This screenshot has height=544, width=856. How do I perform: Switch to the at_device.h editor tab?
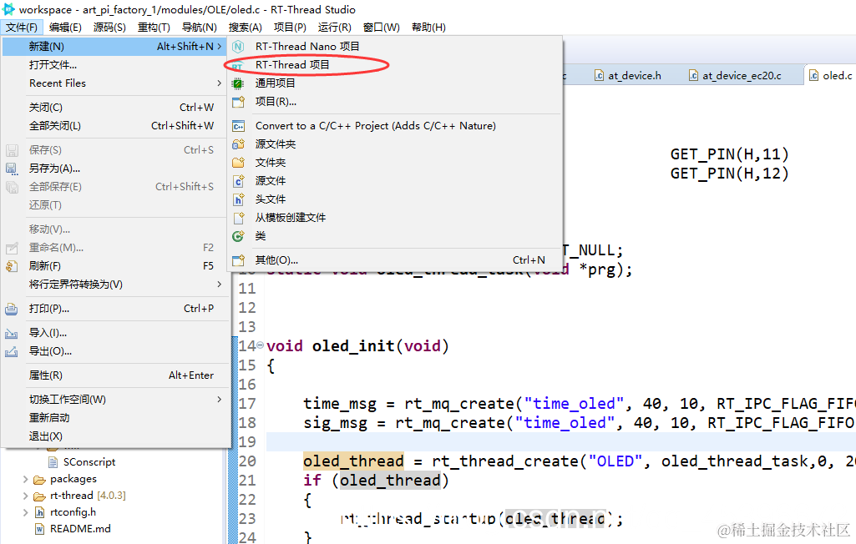pos(628,76)
